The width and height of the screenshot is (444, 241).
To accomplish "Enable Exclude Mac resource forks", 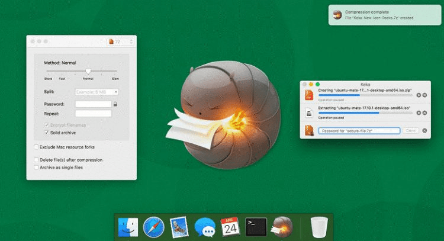I will point(36,147).
